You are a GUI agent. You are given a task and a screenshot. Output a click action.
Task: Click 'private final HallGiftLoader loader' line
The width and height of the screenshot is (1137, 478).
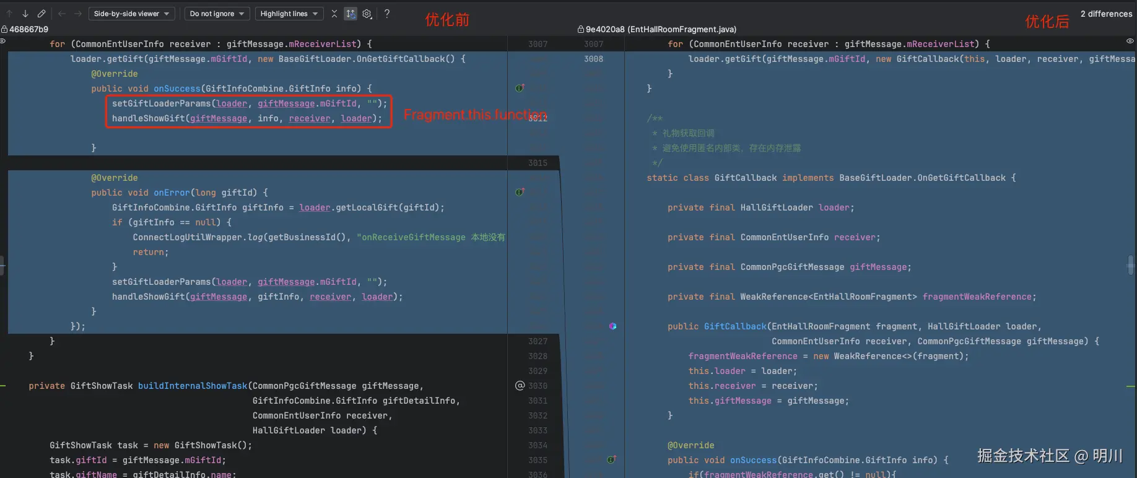[760, 207]
